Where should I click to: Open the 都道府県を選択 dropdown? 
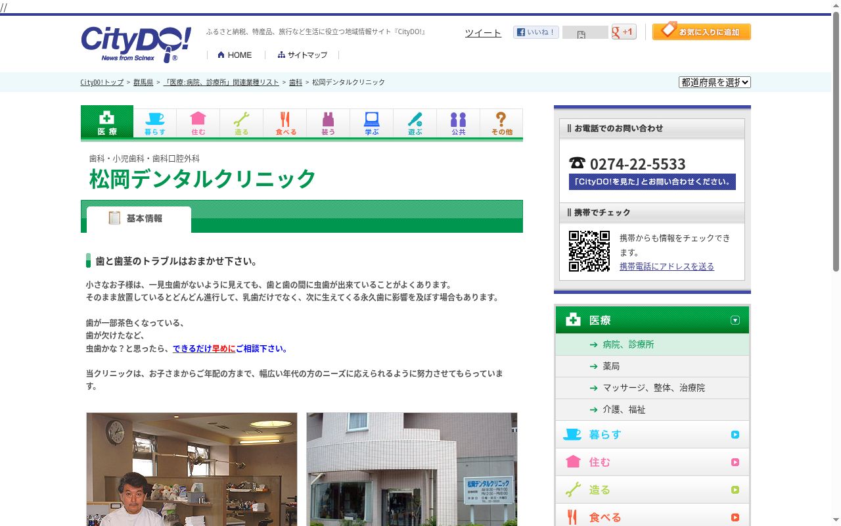[715, 82]
